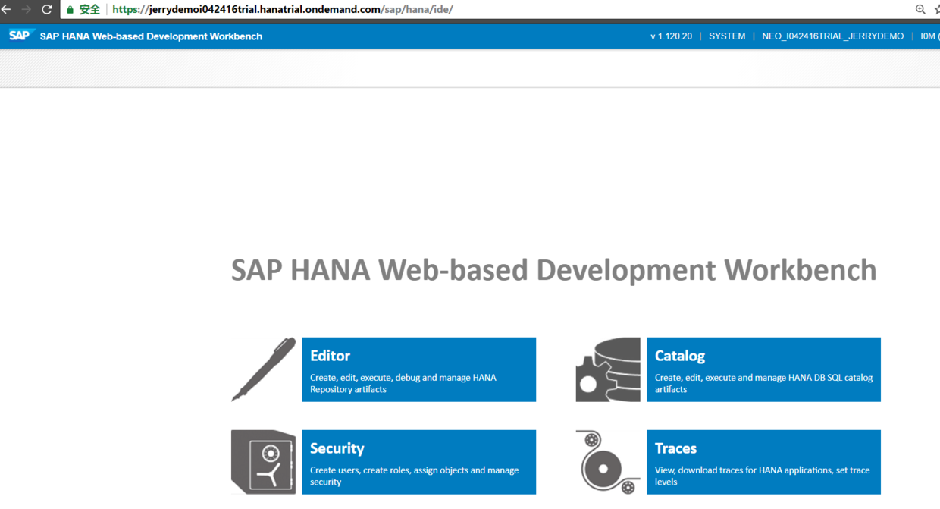Click the large gray Workbench page heading
940x509 pixels.
(553, 270)
